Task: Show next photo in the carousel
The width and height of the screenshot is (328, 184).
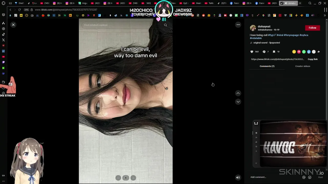Action: point(133,178)
